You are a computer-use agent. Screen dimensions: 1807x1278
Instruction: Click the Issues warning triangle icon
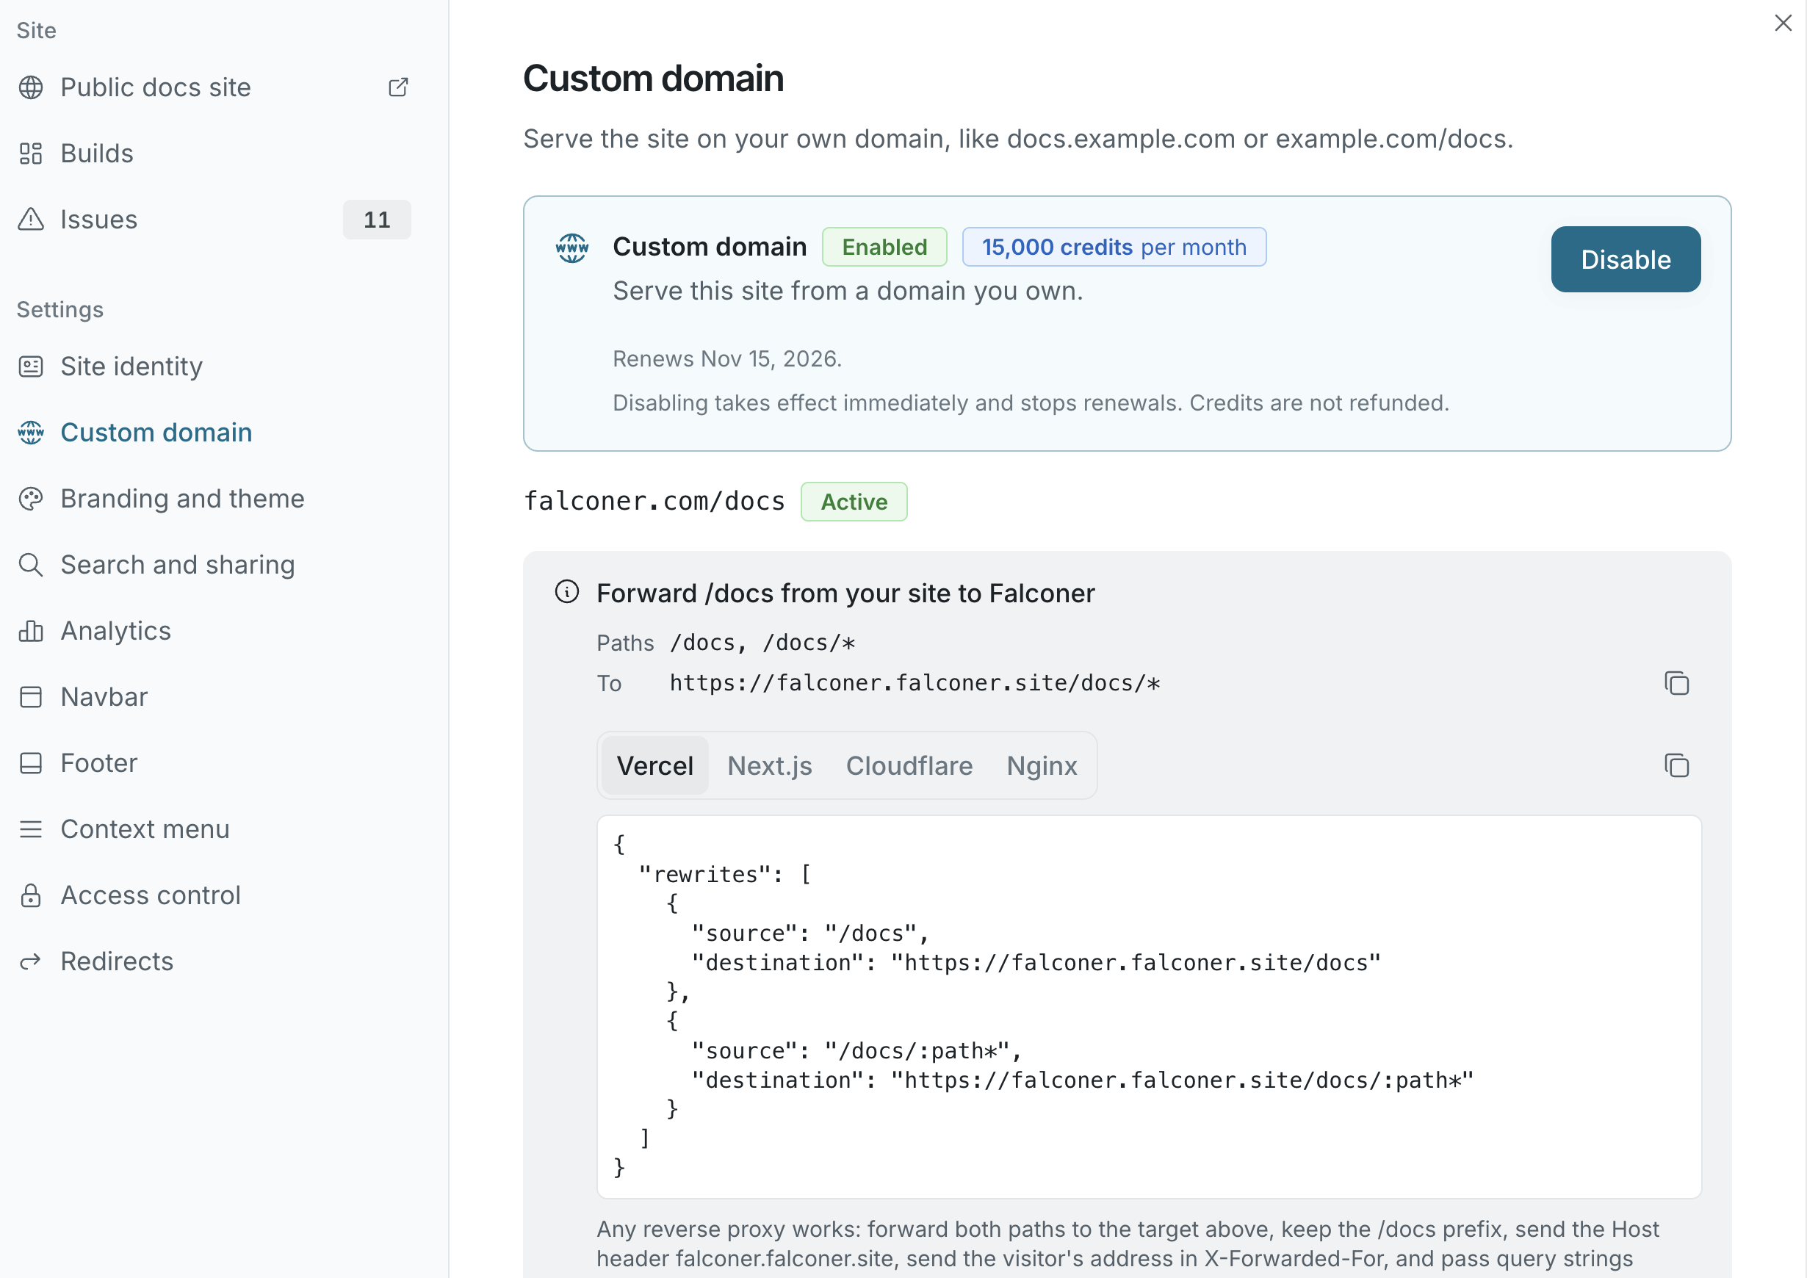[x=31, y=220]
